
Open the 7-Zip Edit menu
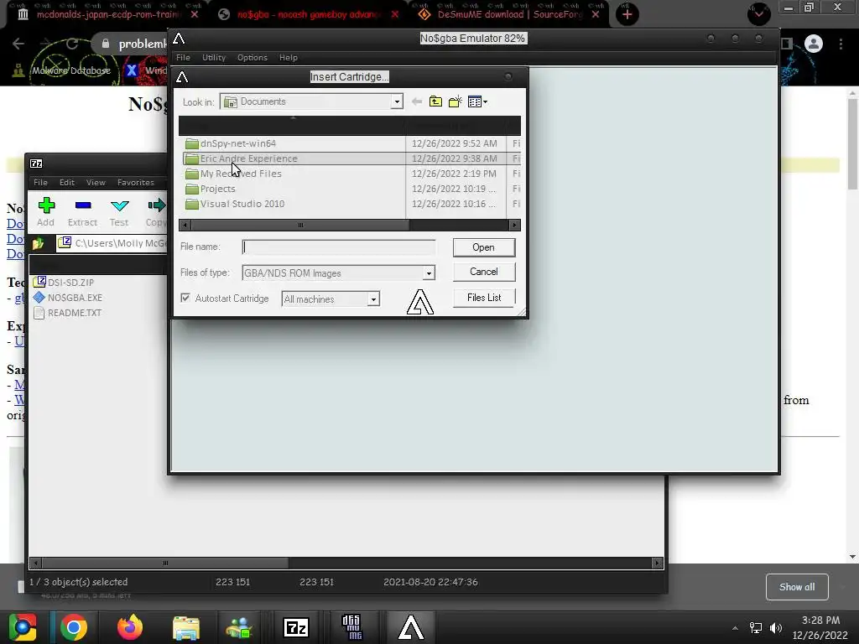pyautogui.click(x=67, y=182)
